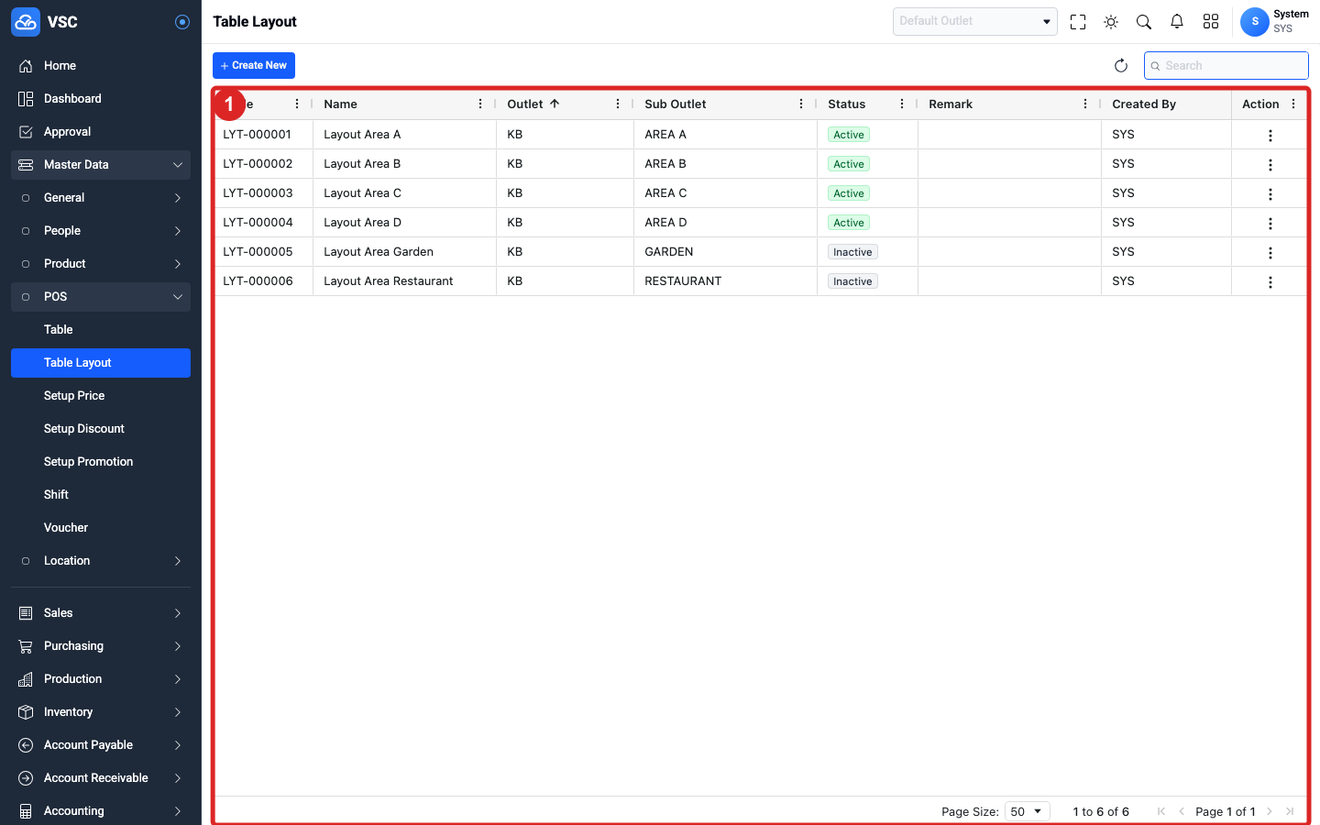Open the Dashboard menu item
The height and width of the screenshot is (825, 1320).
coord(101,99)
